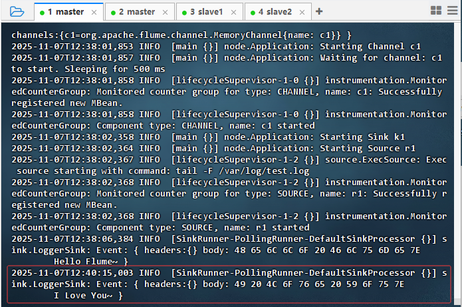Click the green status dot on 1 master

pyautogui.click(x=42, y=13)
